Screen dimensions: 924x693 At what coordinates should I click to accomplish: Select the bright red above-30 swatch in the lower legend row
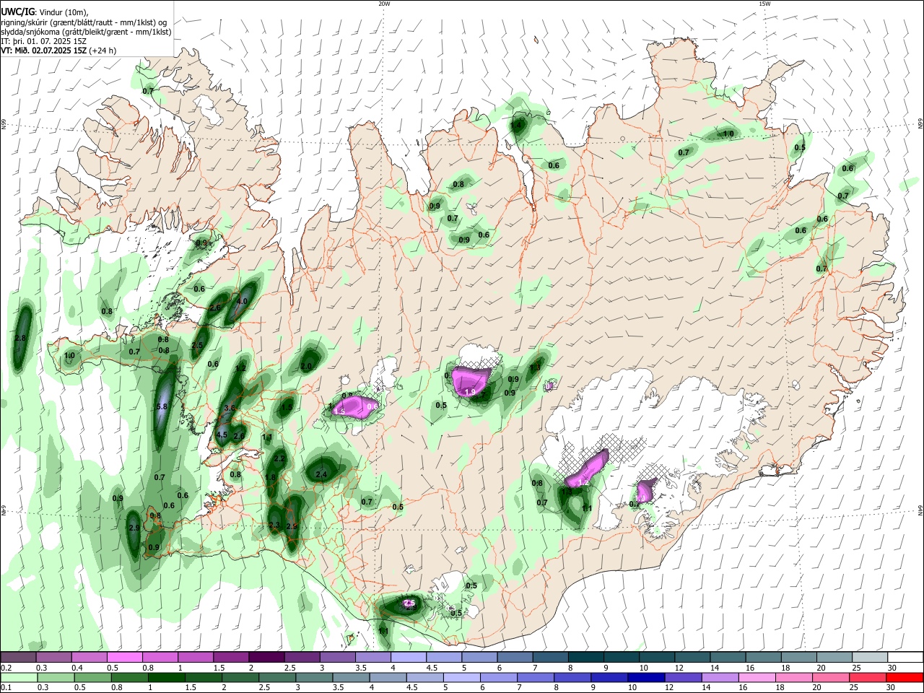905,677
